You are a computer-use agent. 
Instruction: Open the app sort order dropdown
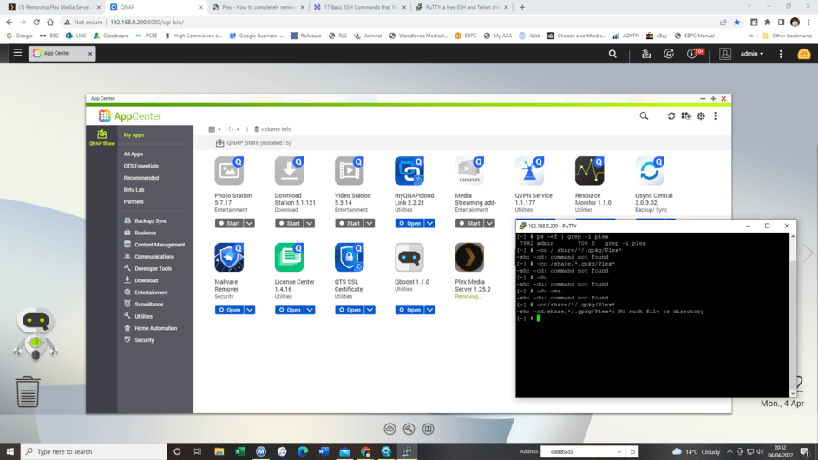point(233,129)
